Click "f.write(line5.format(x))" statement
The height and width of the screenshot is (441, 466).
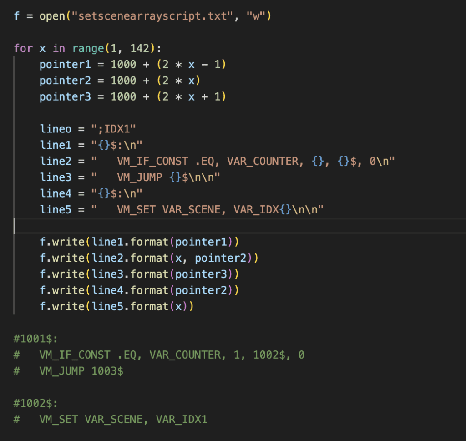click(116, 306)
